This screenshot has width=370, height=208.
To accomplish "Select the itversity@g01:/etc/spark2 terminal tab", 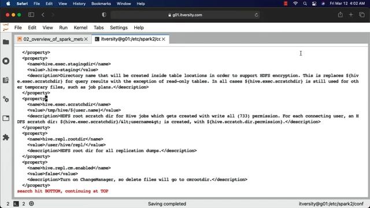I will click(x=130, y=39).
